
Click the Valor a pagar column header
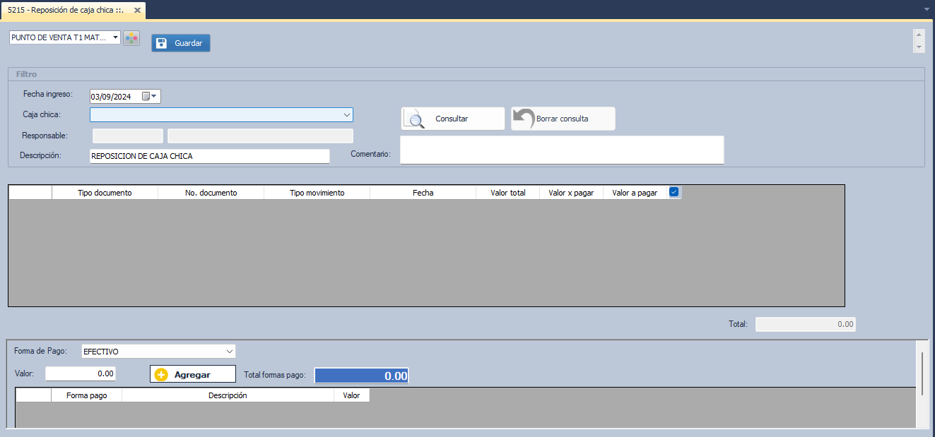point(635,193)
